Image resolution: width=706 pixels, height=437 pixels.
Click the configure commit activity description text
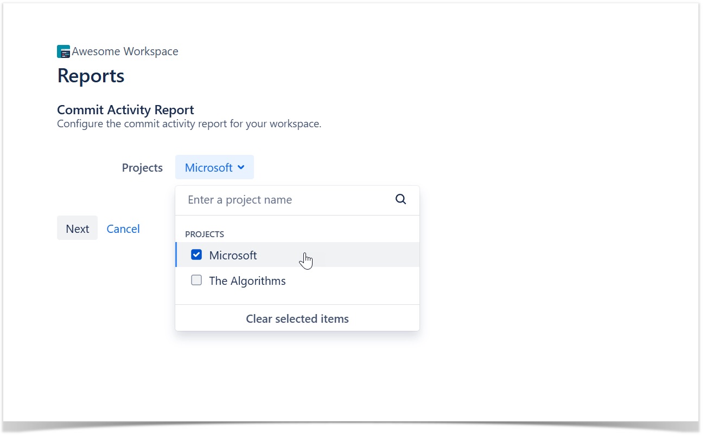[189, 124]
